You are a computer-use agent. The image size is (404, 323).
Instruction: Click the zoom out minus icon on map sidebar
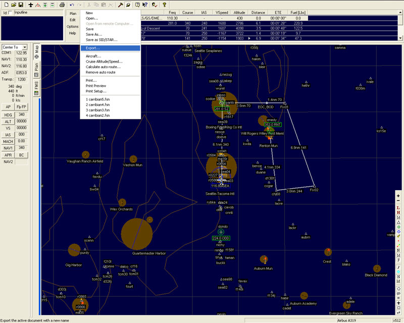(398, 201)
